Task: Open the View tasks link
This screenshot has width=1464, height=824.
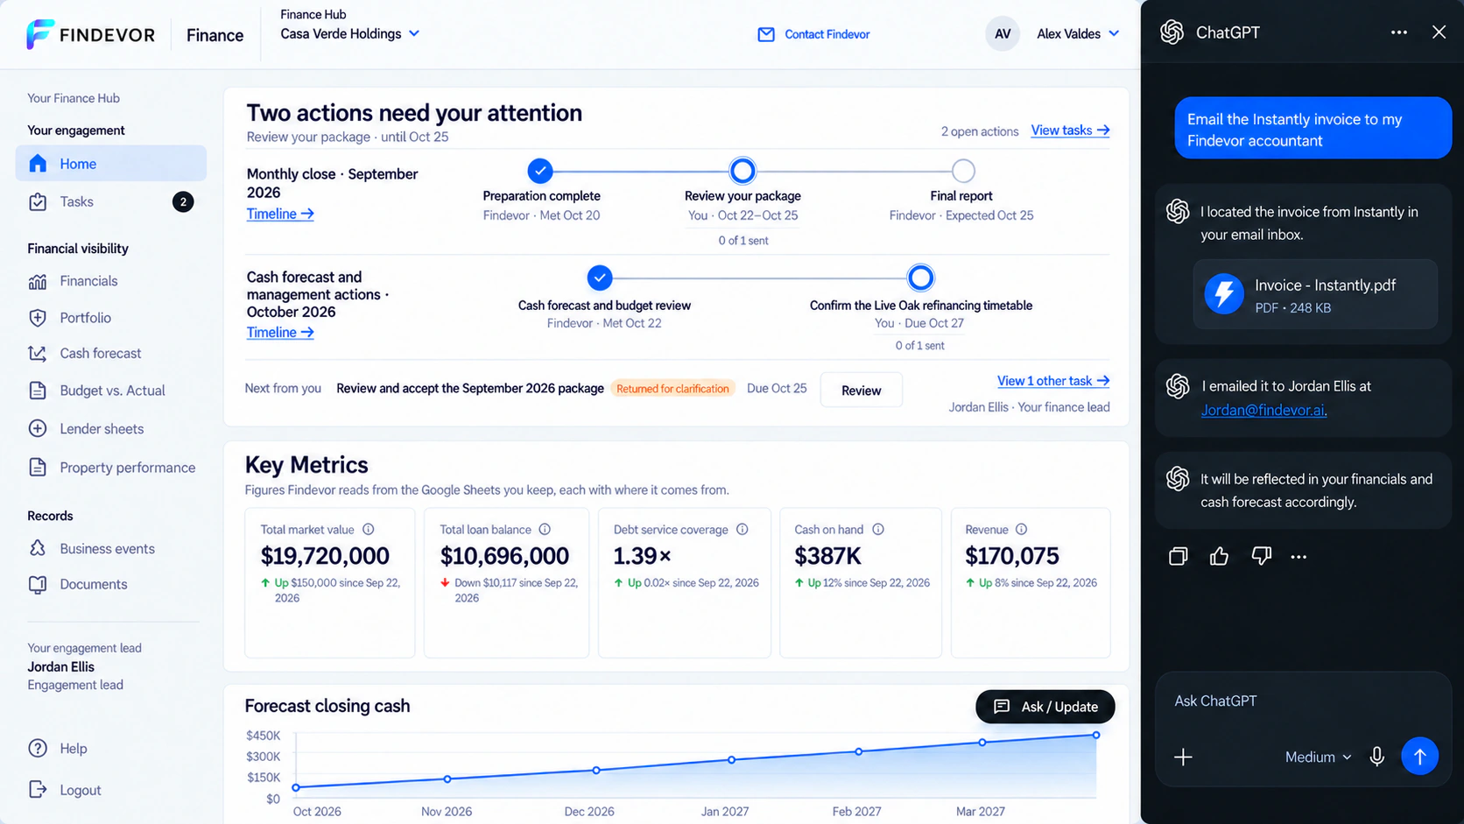Action: point(1070,130)
